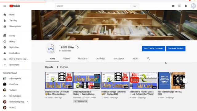Click the 64 subscribers text
This screenshot has height=111, width=197.
coord(65,51)
